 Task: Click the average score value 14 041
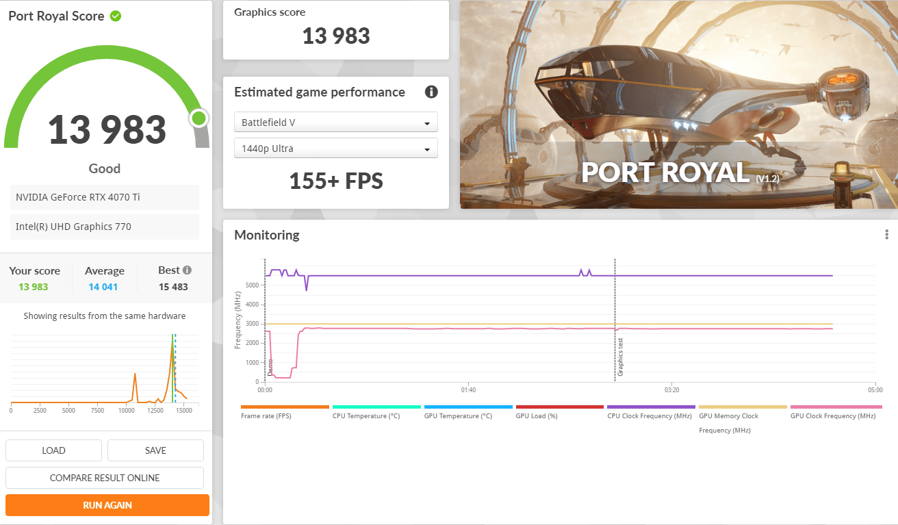point(103,287)
